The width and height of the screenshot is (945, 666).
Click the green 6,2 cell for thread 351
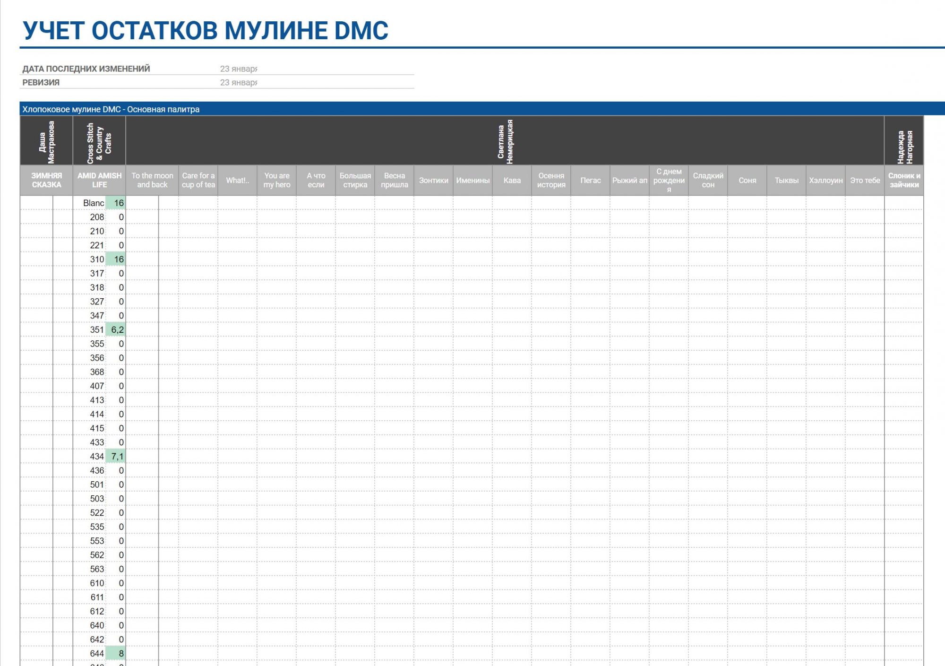[x=116, y=330]
